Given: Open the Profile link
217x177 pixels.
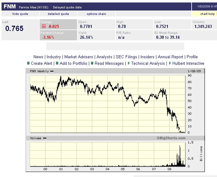Looking at the screenshot, I should pos(192,57).
